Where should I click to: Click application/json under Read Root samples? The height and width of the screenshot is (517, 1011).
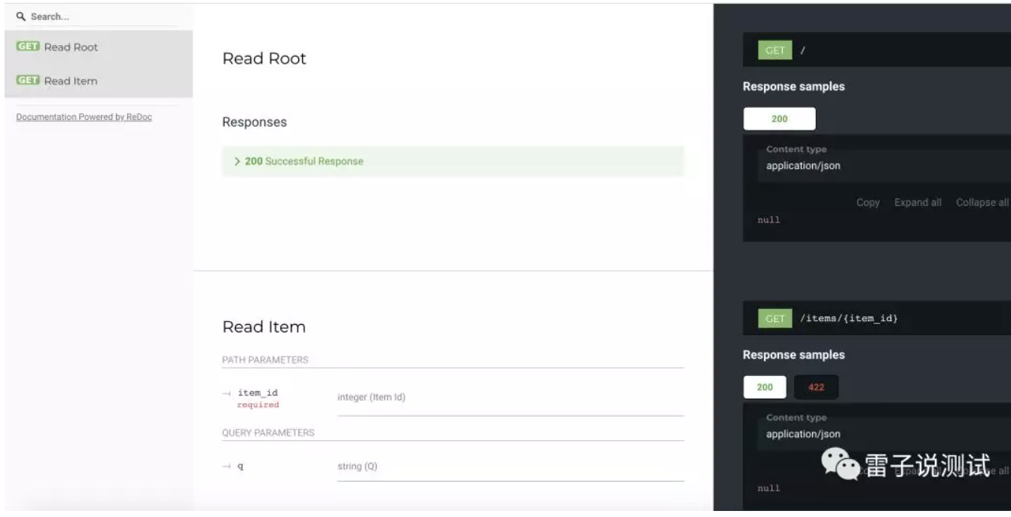pos(803,166)
